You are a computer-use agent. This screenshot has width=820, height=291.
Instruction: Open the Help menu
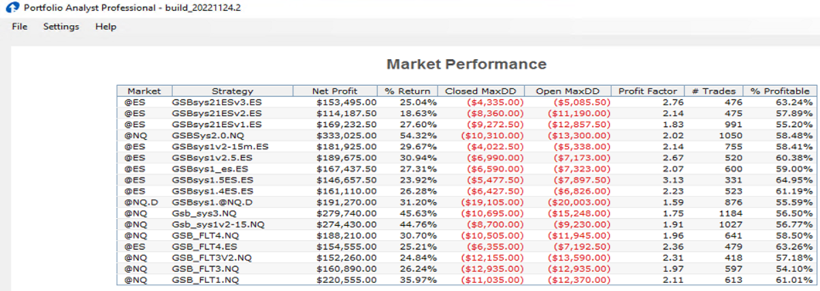point(105,27)
